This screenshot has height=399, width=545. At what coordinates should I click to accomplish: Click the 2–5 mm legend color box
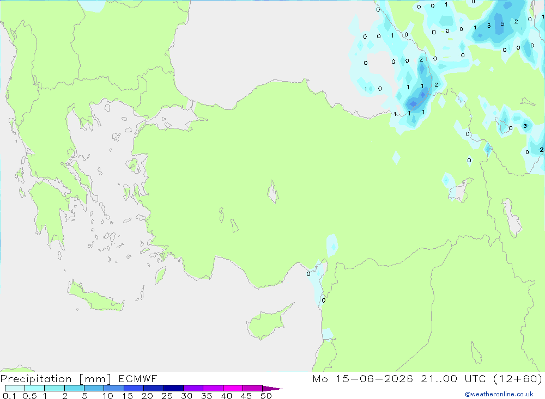74,388
